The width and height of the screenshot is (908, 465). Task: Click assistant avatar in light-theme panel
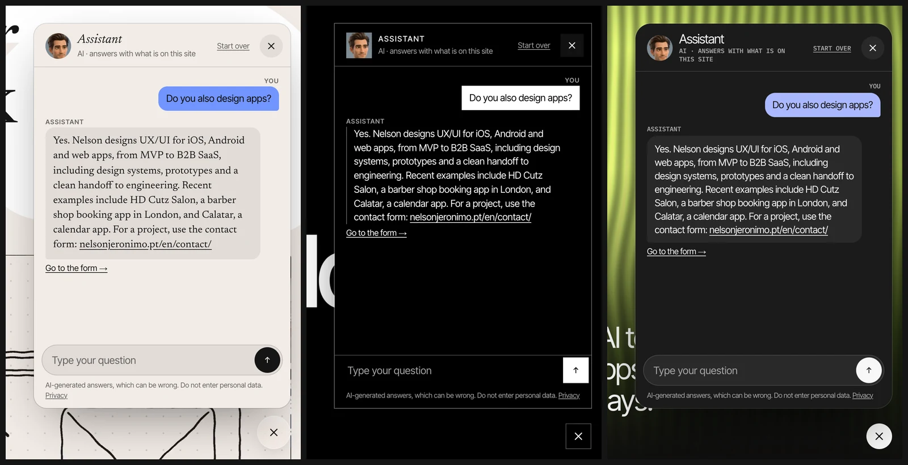pyautogui.click(x=58, y=46)
